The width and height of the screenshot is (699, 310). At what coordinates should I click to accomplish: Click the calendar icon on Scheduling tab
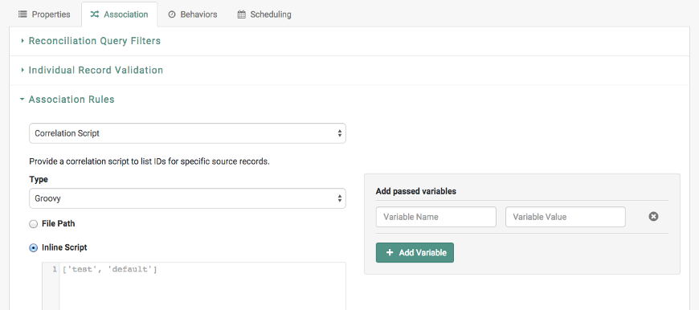[x=241, y=14]
